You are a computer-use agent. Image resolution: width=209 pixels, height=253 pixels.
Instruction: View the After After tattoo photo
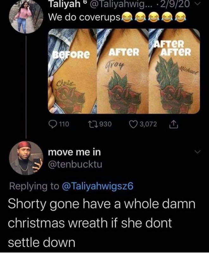point(174,71)
